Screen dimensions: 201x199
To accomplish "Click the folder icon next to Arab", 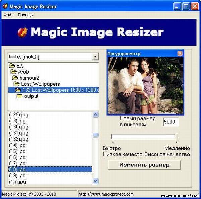I will click(x=14, y=72).
